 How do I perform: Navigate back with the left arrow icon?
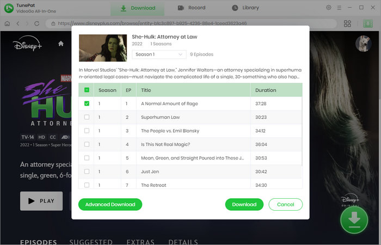[x=18, y=23]
